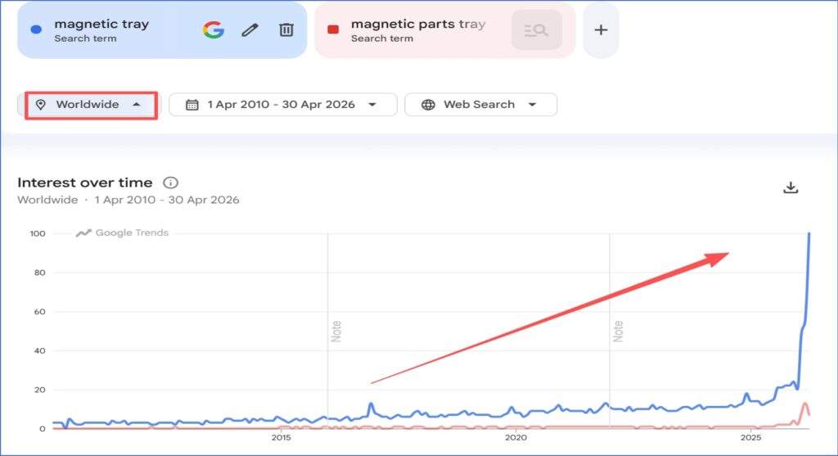Click the calendar icon in date filter
This screenshot has height=456, width=838.
[x=191, y=105]
